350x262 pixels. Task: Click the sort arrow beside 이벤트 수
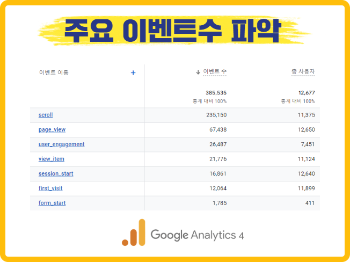coord(198,72)
